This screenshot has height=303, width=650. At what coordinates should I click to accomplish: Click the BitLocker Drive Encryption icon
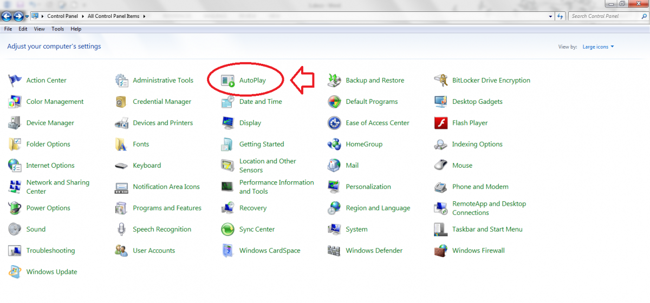pos(441,81)
